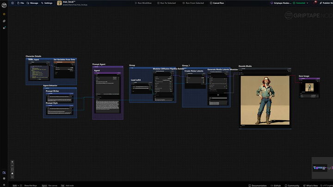Click the bottom circular canvas control
The image size is (333, 187).
pyautogui.click(x=12, y=177)
